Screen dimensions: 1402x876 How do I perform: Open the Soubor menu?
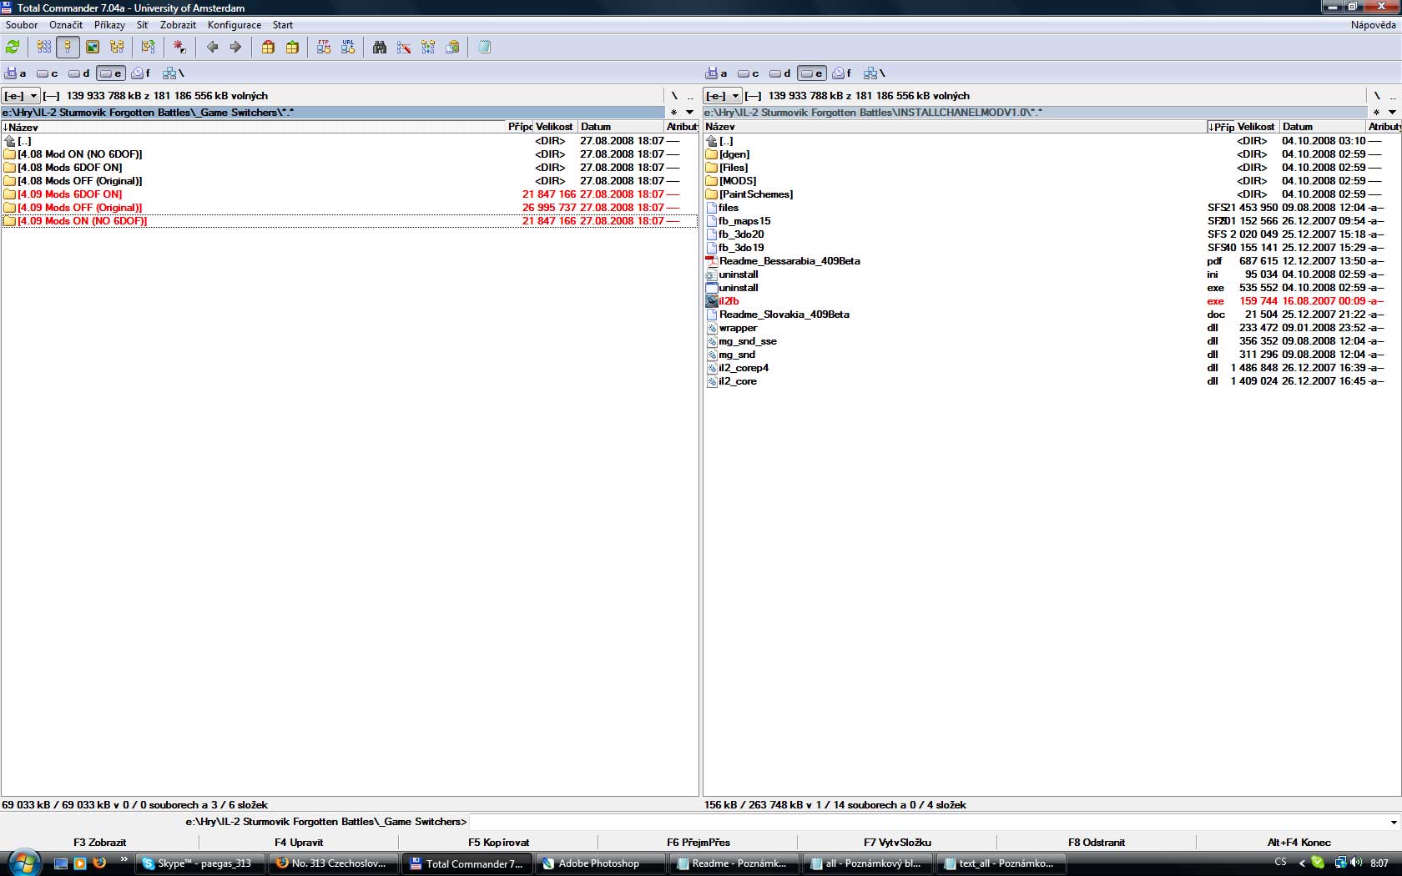[x=22, y=25]
